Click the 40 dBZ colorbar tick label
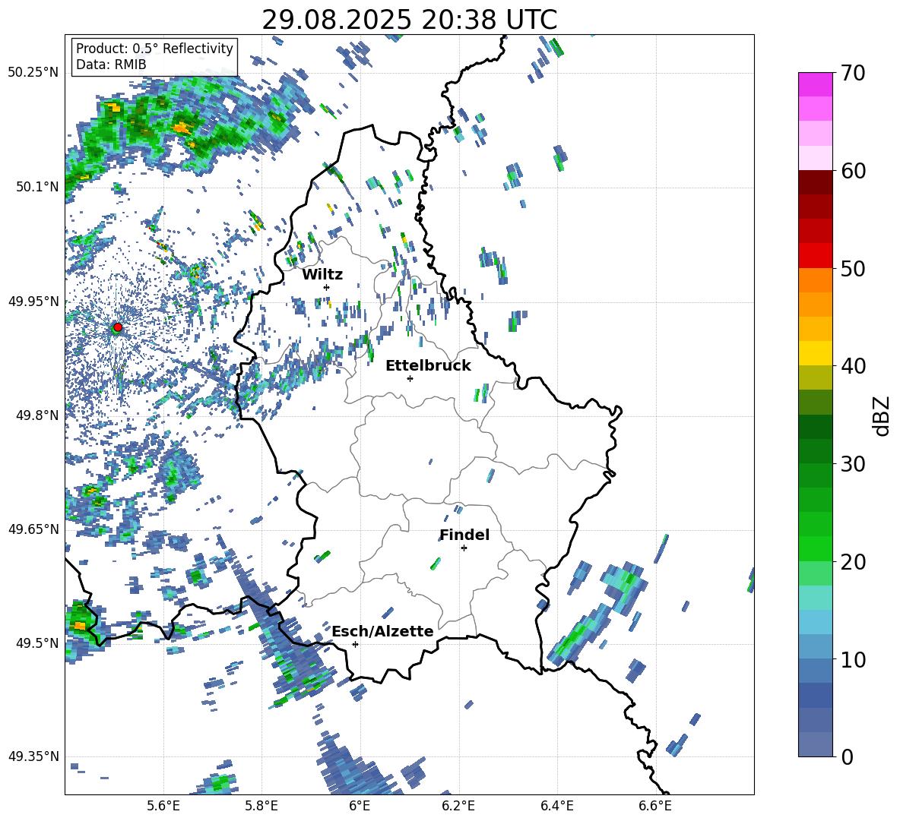 tap(852, 366)
